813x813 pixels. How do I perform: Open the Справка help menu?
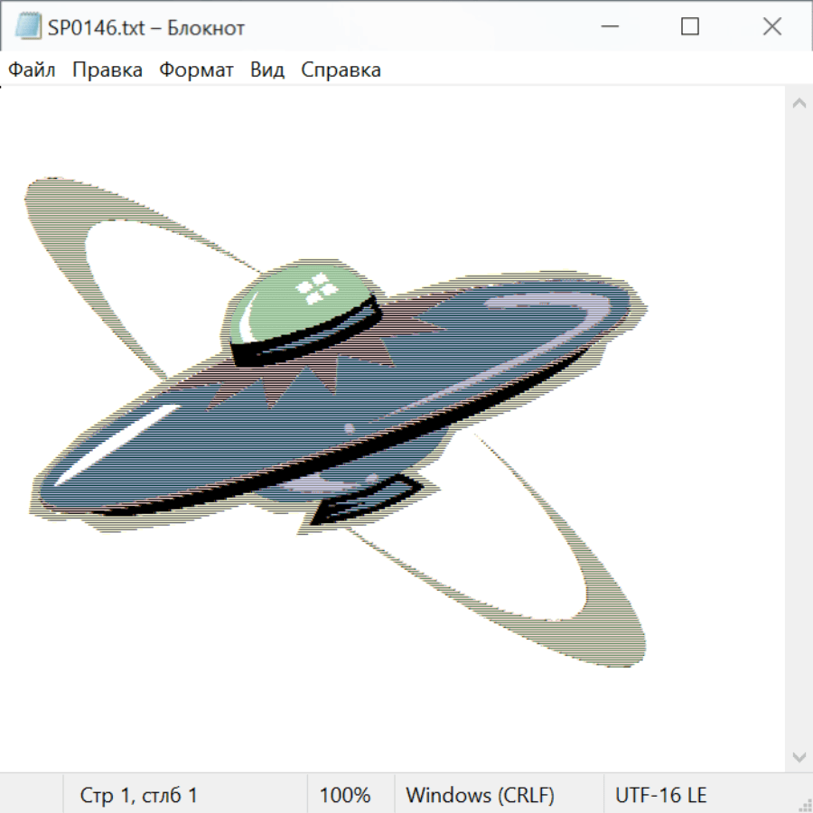point(341,70)
